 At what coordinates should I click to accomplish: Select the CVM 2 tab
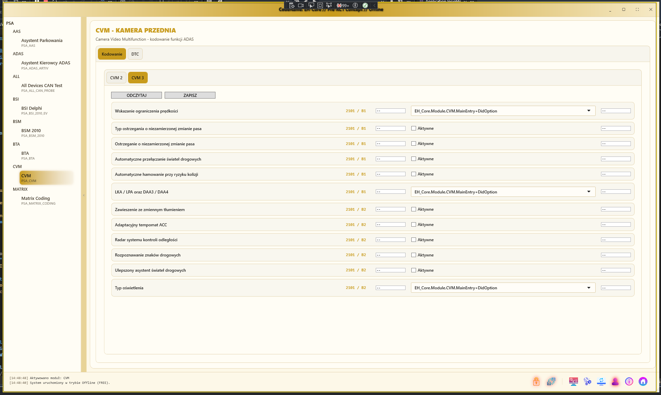pos(116,78)
